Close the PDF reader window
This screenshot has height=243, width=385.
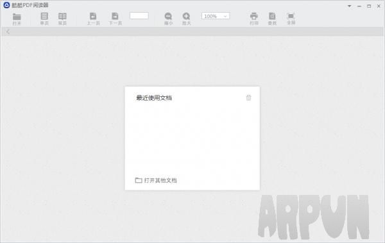(x=379, y=6)
